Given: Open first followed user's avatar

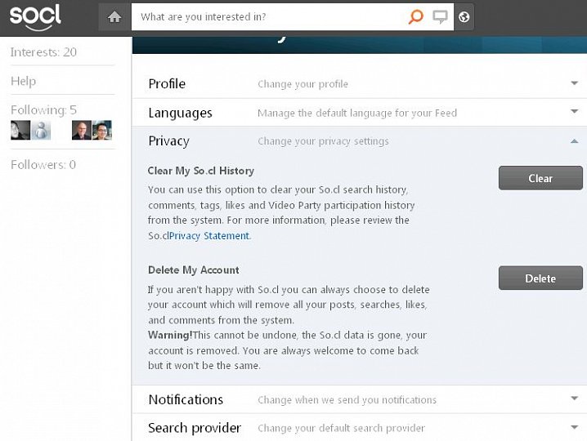Looking at the screenshot, I should coord(20,130).
